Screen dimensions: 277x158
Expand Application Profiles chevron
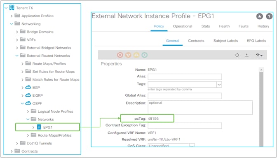point(12,16)
